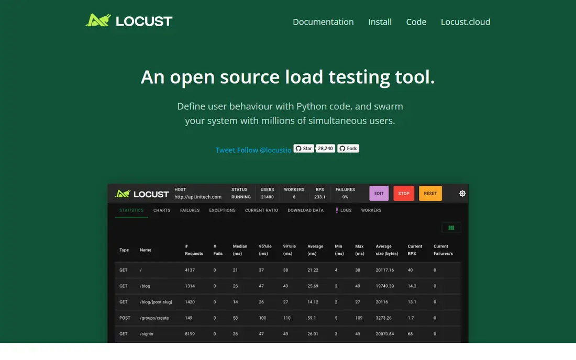The height and width of the screenshot is (360, 576).
Task: Click the Current RPS column header
Action: (415, 250)
